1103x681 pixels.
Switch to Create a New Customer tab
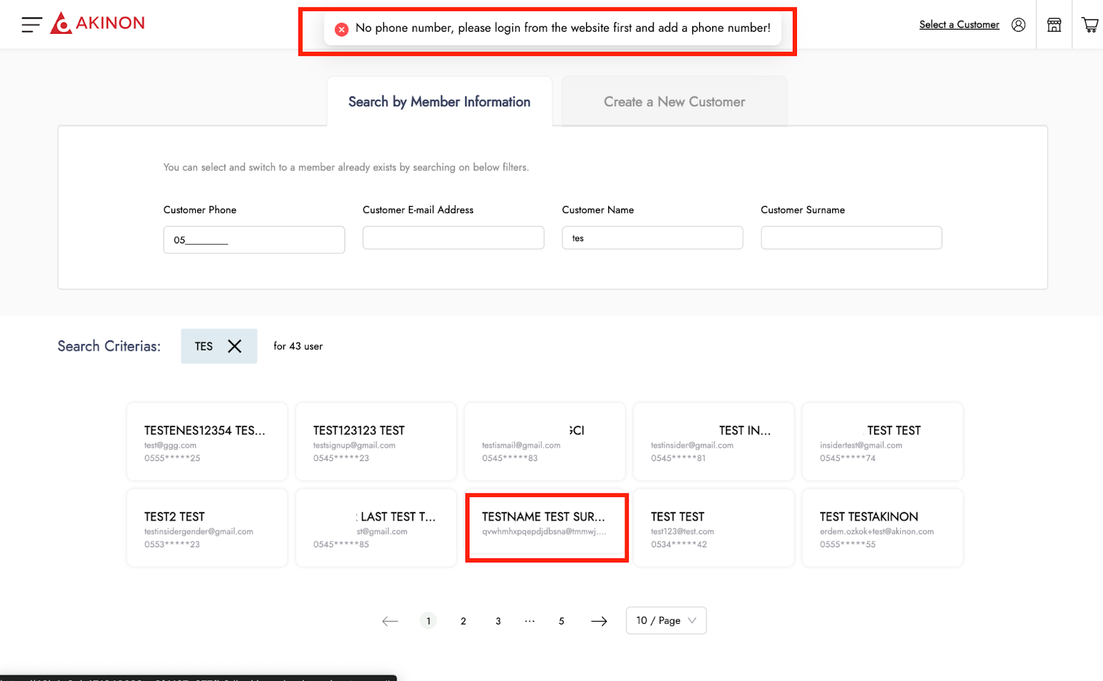point(674,102)
